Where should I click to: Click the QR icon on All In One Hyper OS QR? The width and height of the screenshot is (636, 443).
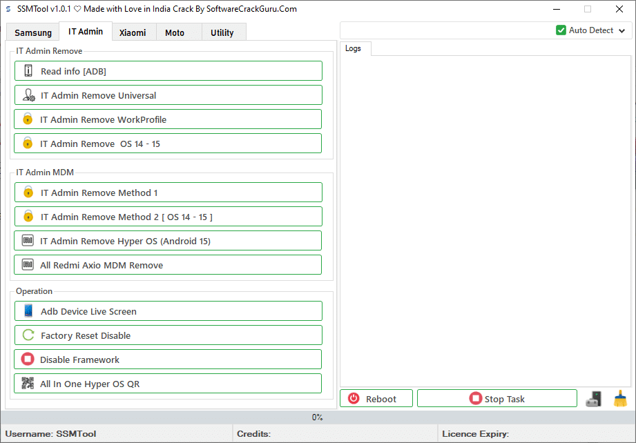[x=26, y=383]
